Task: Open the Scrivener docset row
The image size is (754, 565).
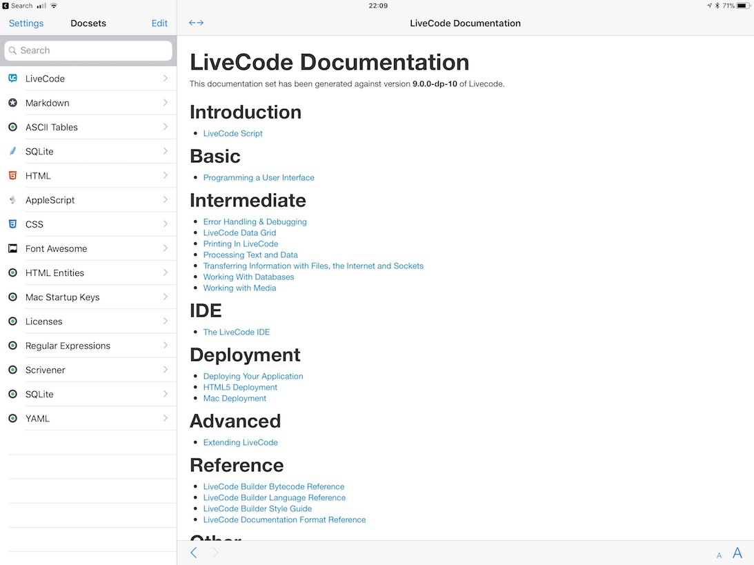Action: point(88,370)
